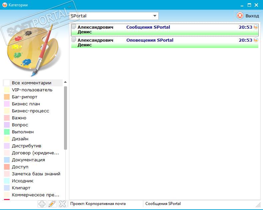The height and width of the screenshot is (210, 263).
Task: Click the window resize grip corner
Action: 258,205
